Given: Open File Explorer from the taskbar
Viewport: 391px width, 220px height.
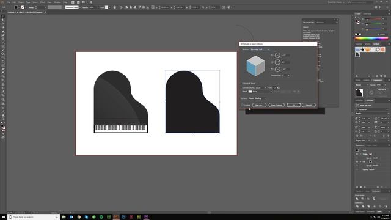Looking at the screenshot, I should pyautogui.click(x=64, y=217).
